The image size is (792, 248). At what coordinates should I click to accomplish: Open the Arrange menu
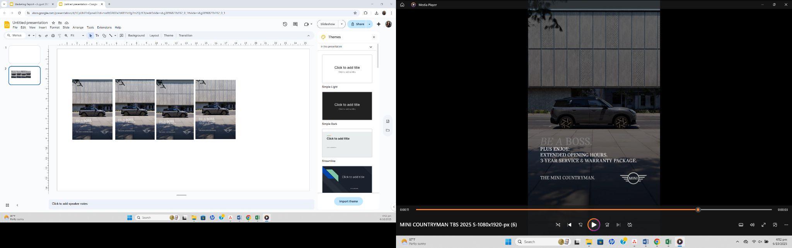78,28
